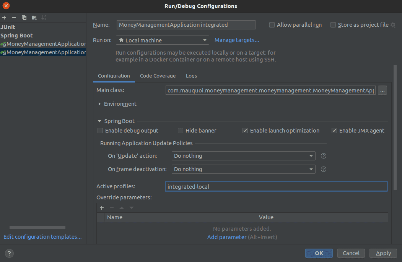
Task: Click the Add parameter link
Action: (x=227, y=237)
